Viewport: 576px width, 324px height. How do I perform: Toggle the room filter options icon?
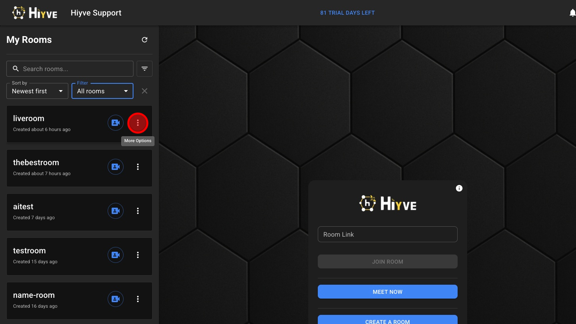[x=145, y=69]
